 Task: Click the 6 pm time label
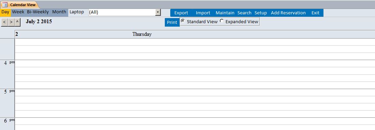9,120
